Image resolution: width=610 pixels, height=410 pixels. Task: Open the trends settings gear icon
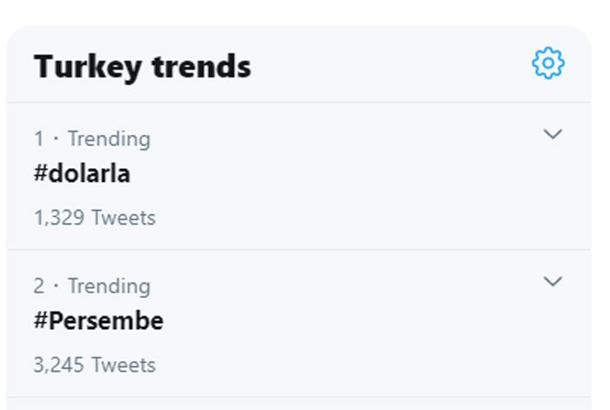click(548, 63)
